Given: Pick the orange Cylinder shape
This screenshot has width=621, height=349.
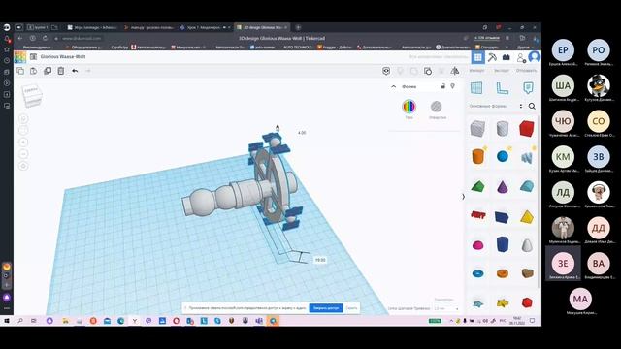Looking at the screenshot, I should (477, 156).
